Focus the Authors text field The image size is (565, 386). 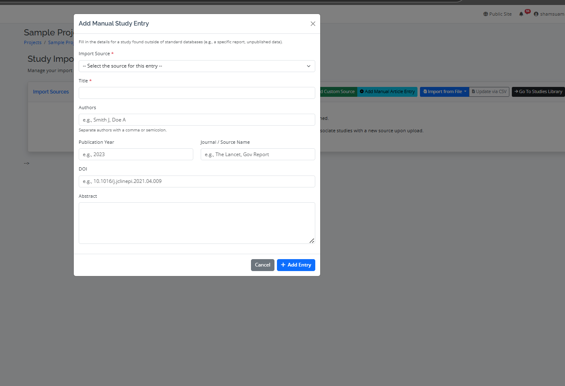pyautogui.click(x=197, y=120)
